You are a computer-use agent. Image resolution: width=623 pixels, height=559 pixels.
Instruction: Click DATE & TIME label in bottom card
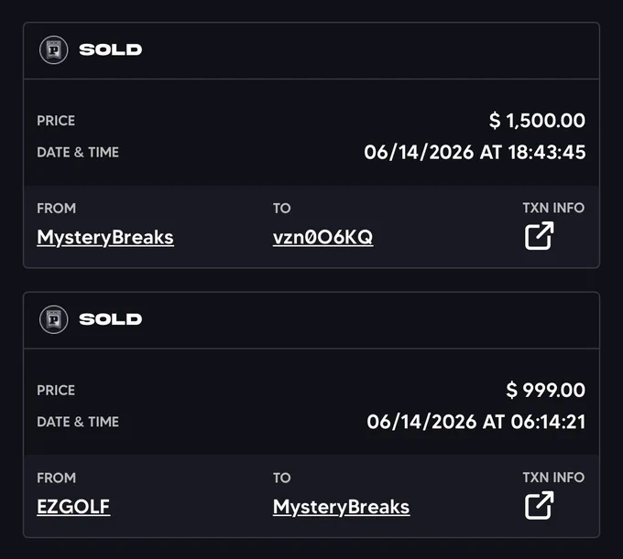pos(78,422)
